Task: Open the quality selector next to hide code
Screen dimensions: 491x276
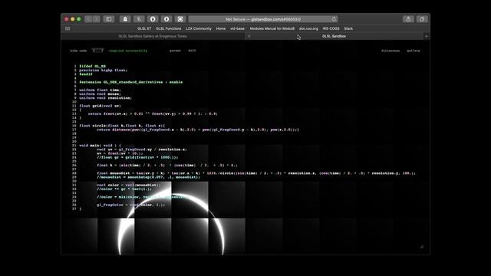Action: (x=97, y=51)
